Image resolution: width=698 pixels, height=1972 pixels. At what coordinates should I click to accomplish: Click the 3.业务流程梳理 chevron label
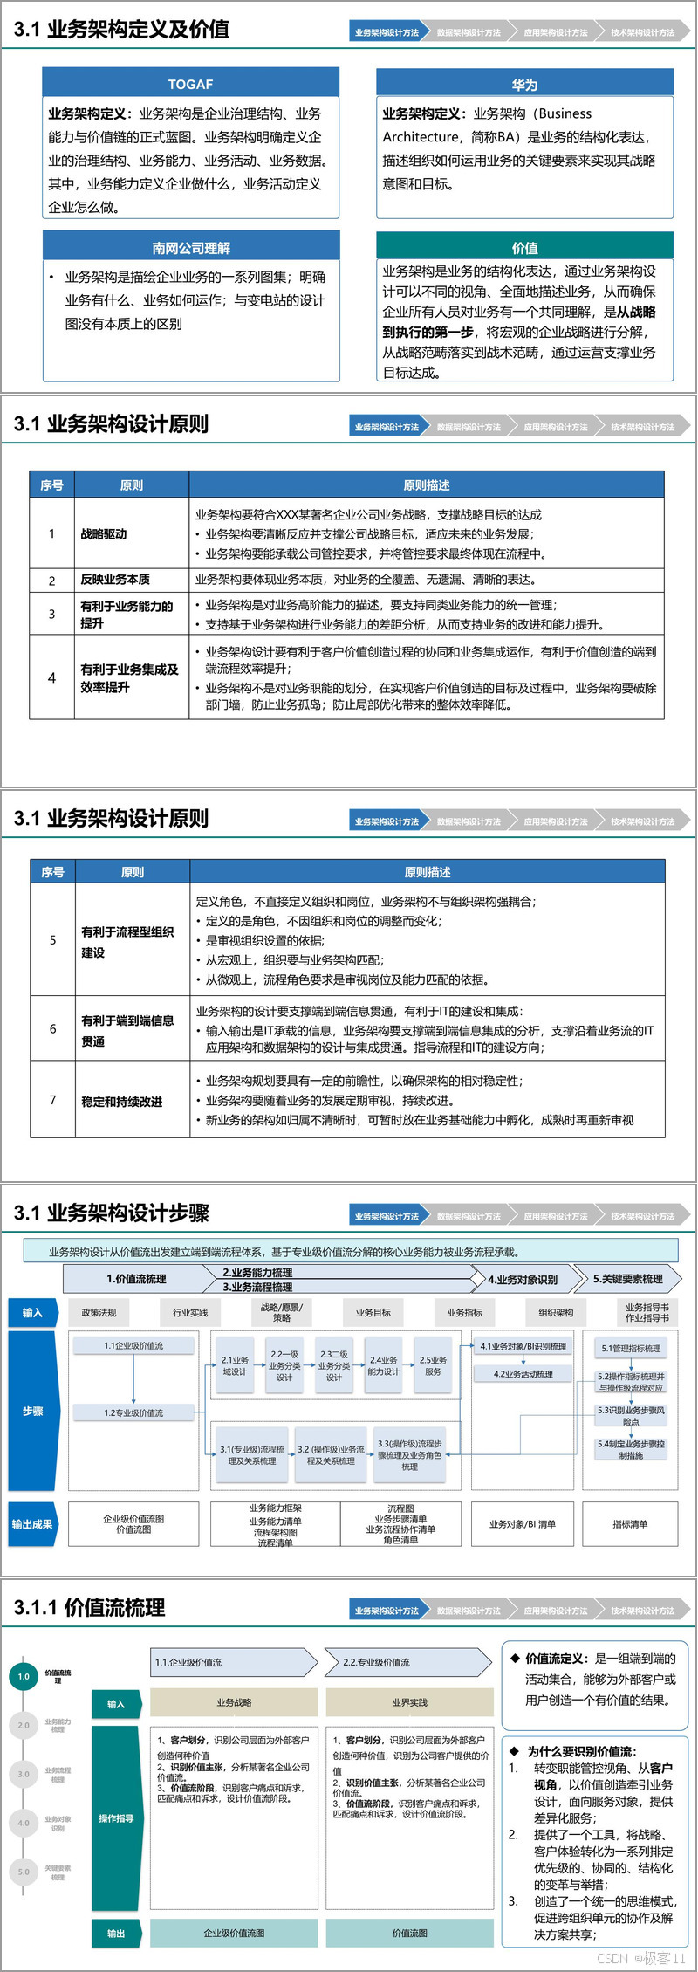257,1287
